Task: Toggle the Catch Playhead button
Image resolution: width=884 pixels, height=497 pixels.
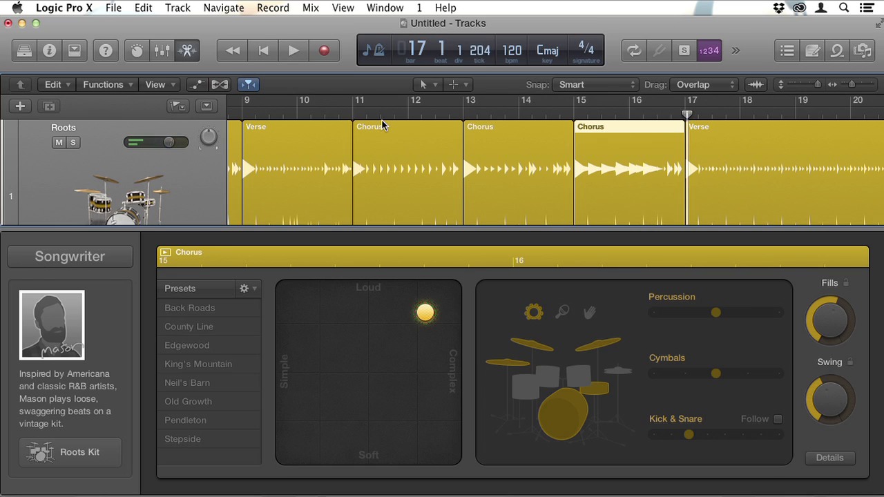Action: [x=248, y=84]
